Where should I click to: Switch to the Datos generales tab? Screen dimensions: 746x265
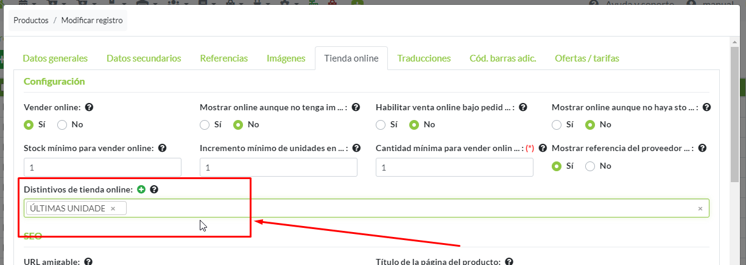pos(55,58)
